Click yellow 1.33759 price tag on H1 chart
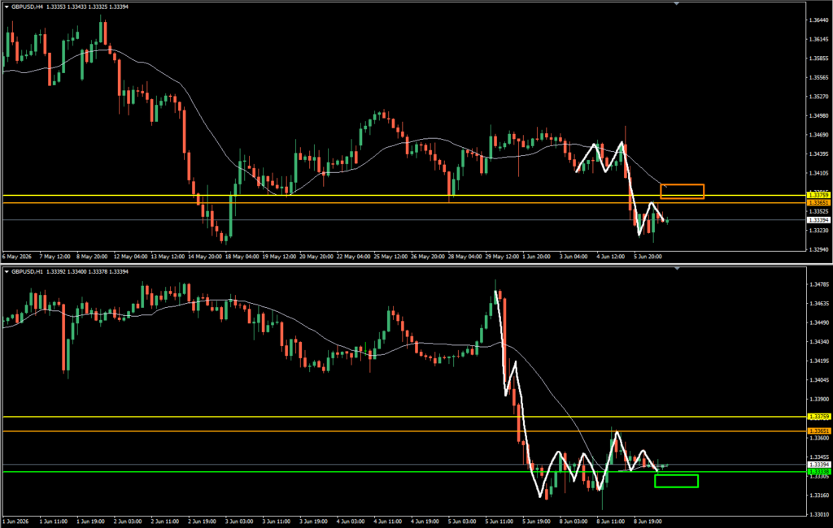833x528 pixels. (818, 417)
